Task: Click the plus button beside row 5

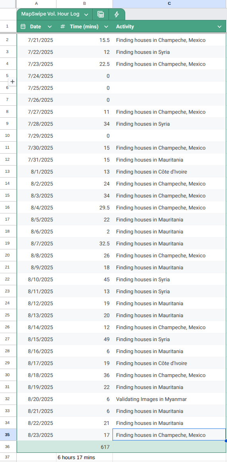Action: [x=12, y=82]
